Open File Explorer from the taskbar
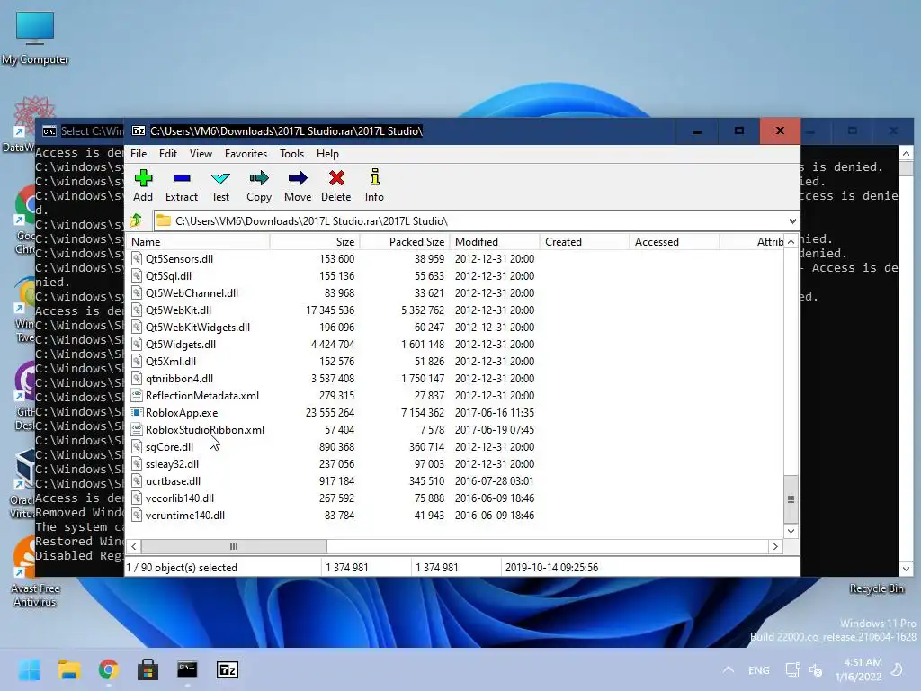Viewport: 921px width, 691px height. tap(68, 669)
